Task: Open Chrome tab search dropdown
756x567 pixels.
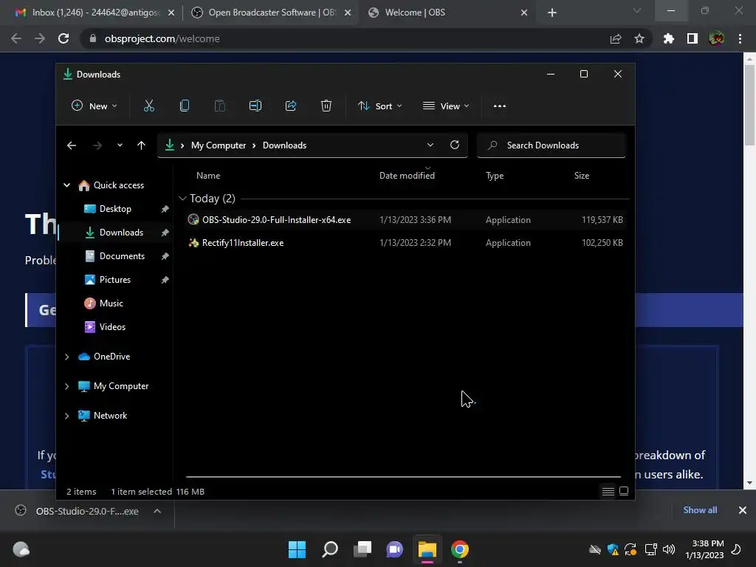Action: pos(637,10)
